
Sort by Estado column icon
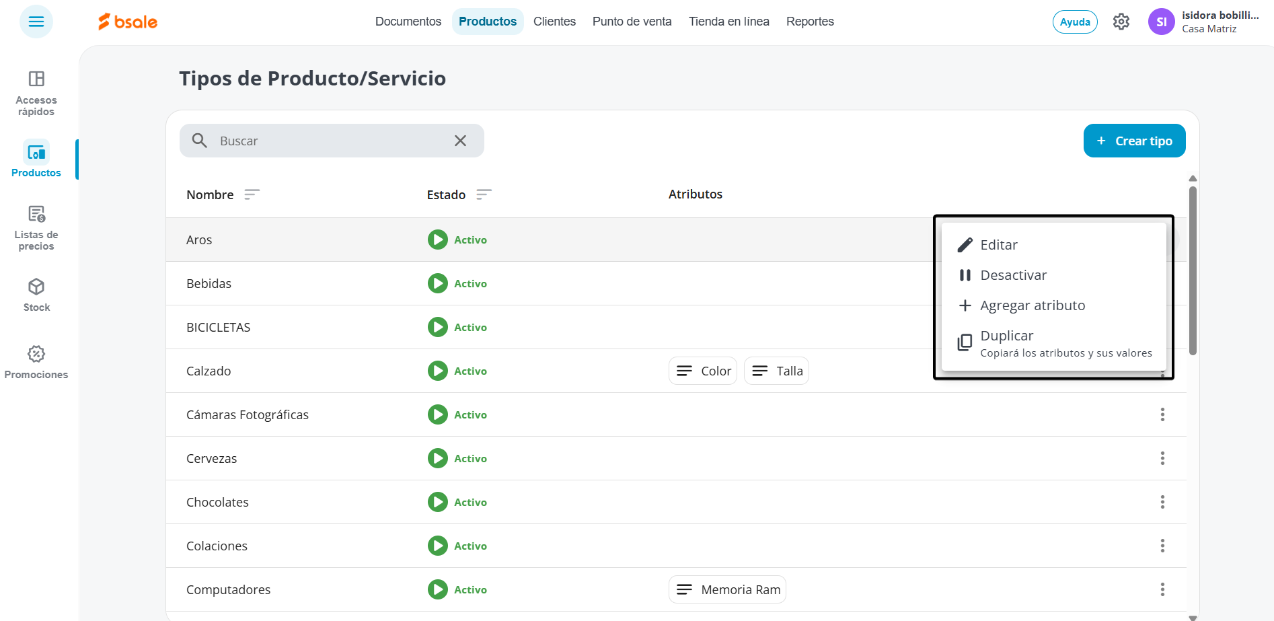click(484, 194)
